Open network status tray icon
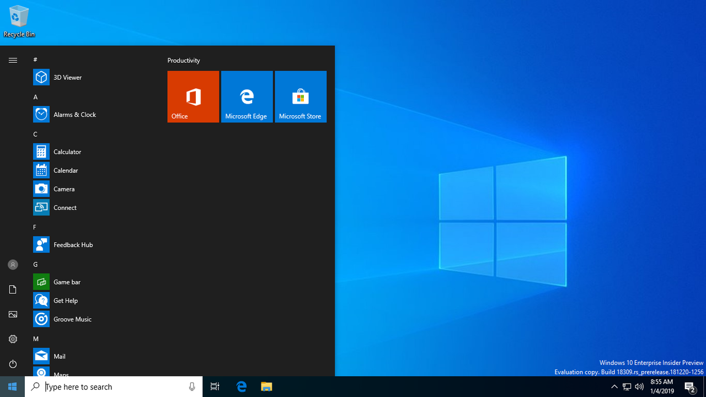 [627, 387]
